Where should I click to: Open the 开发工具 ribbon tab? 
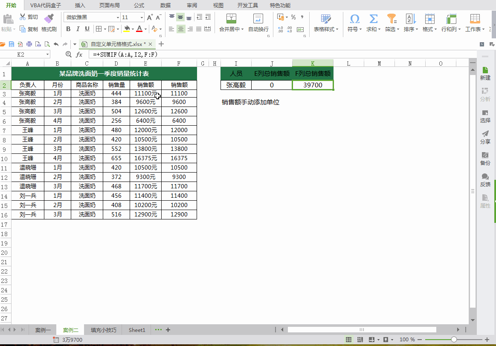248,6
